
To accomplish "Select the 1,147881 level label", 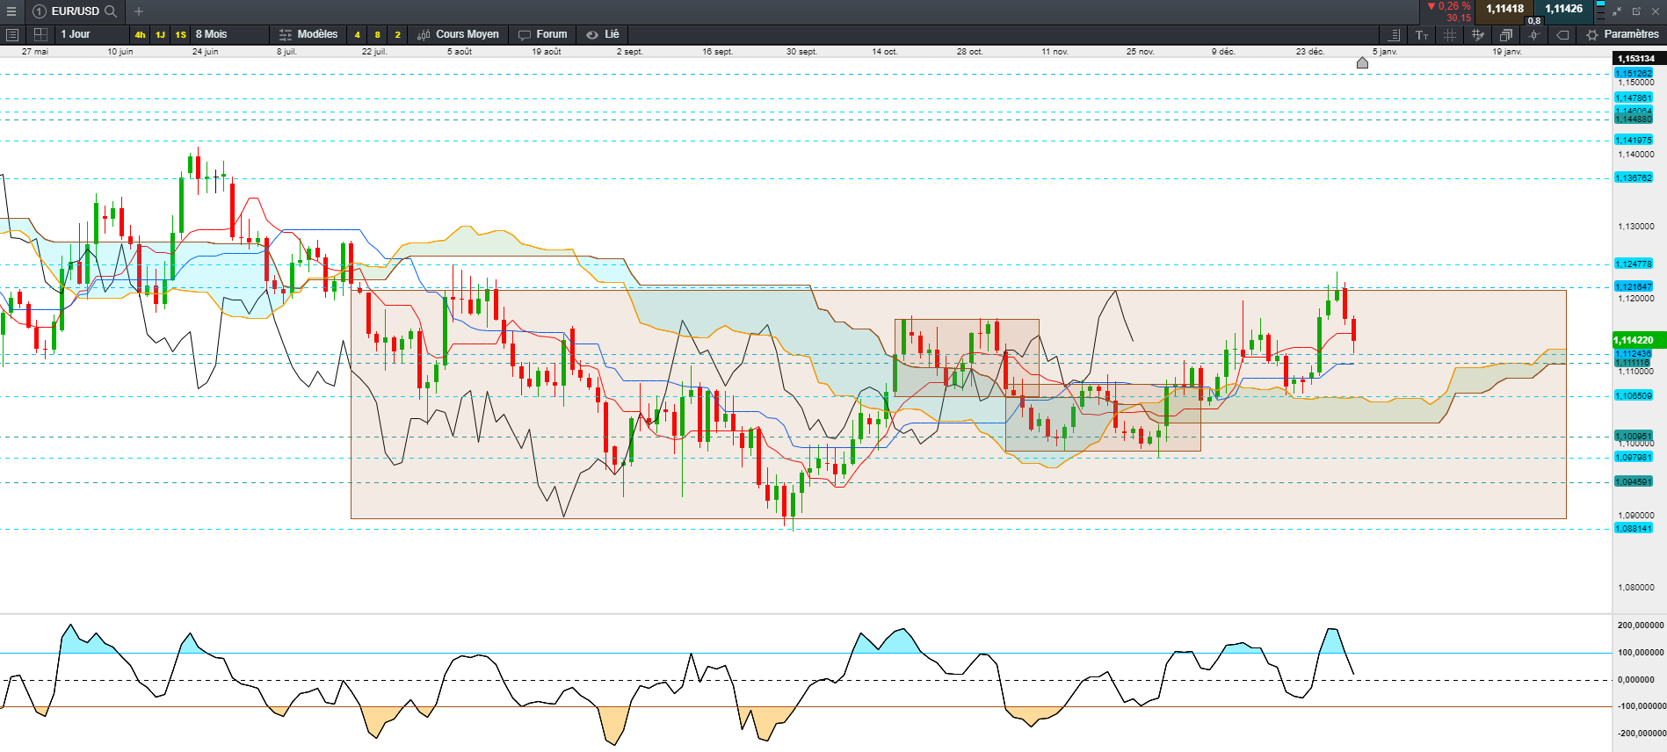I will click(x=1634, y=98).
